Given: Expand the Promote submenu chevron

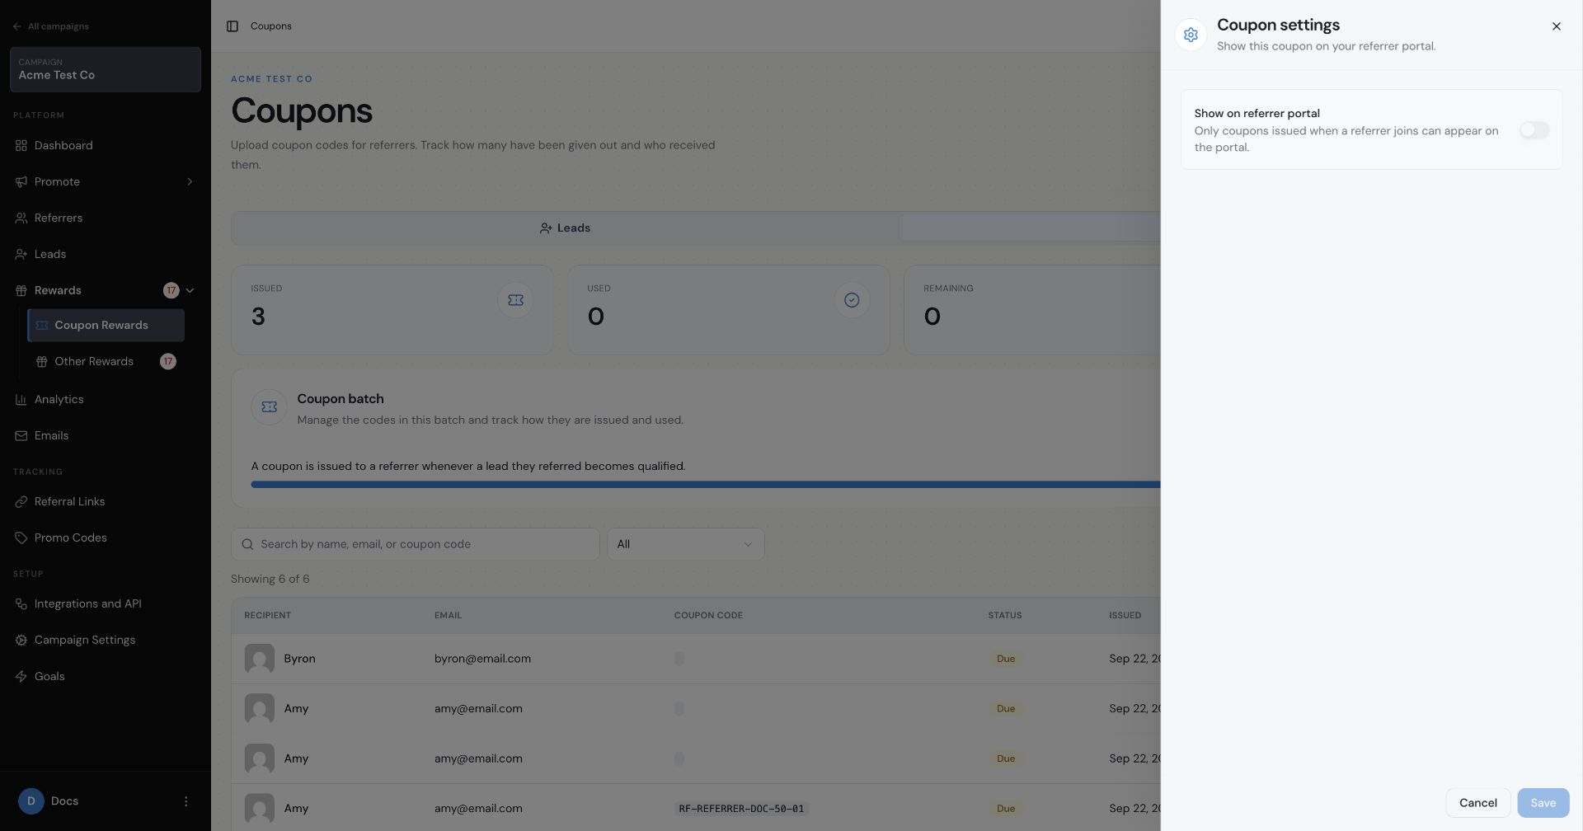Looking at the screenshot, I should 190,181.
